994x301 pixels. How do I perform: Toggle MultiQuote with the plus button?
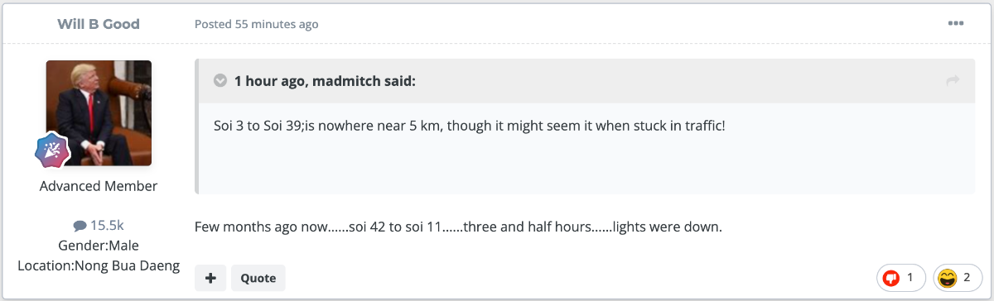pos(210,279)
